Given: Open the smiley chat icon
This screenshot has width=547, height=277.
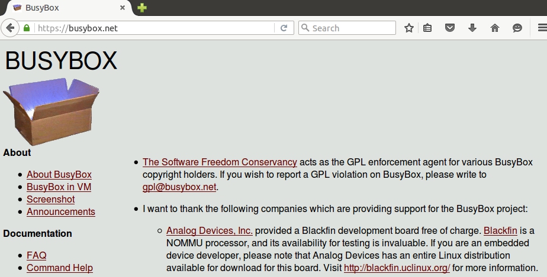Looking at the screenshot, I should coord(517,28).
